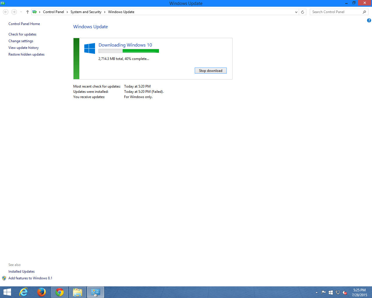Select Windows Update breadcrumb
372x298 pixels.
[121, 12]
